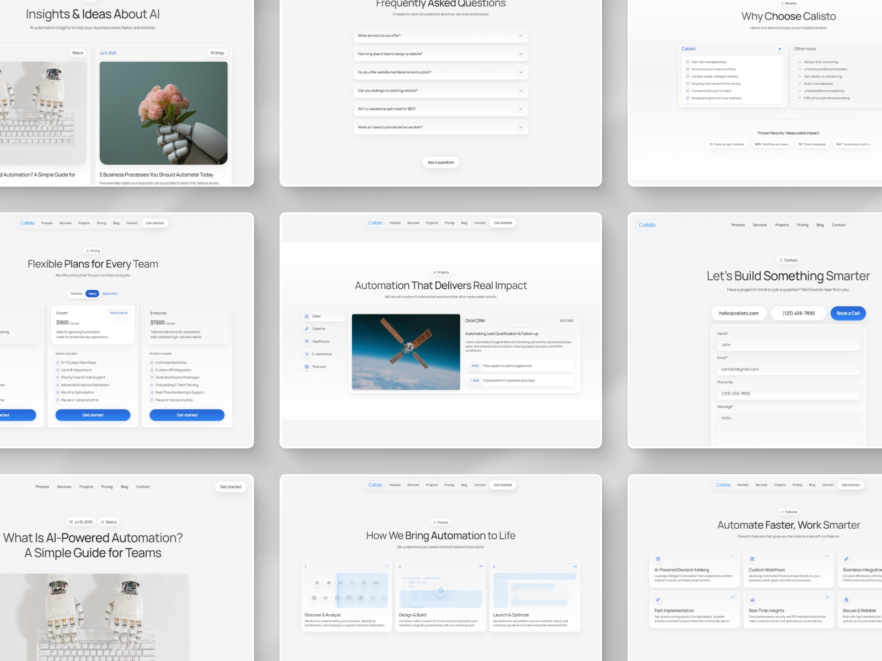The width and height of the screenshot is (882, 661).
Task: Click the 'Ask a question' button
Action: click(440, 162)
